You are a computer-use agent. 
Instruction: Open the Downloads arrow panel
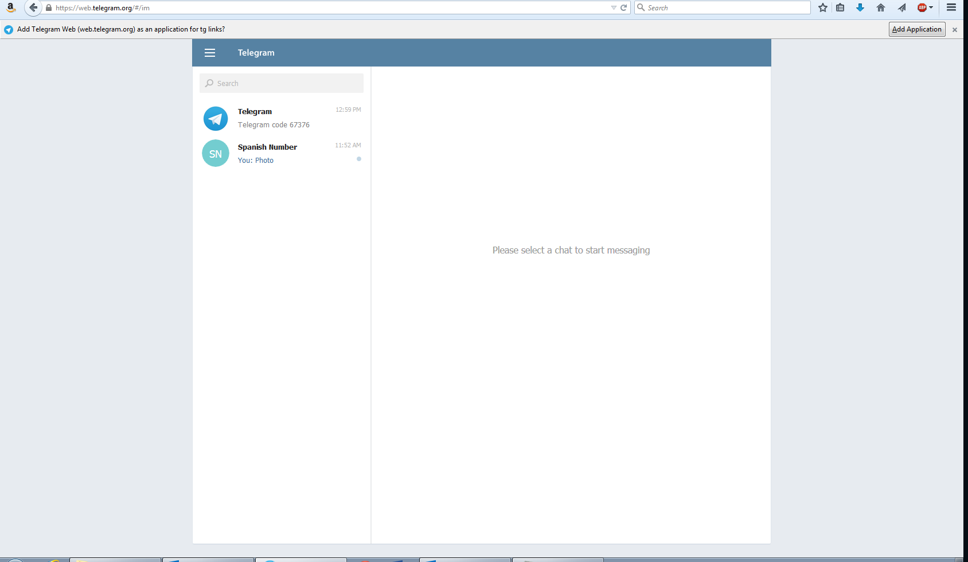[860, 7]
